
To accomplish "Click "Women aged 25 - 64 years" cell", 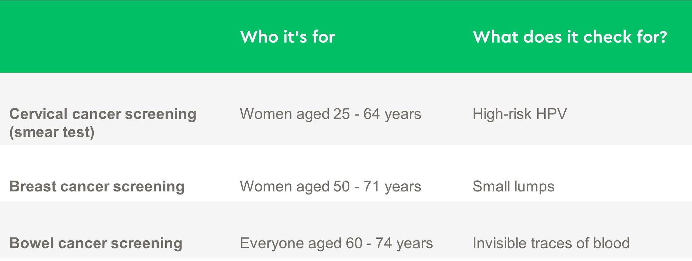I will (x=330, y=114).
